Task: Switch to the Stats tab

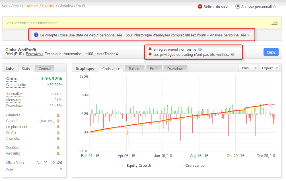Action: (x=26, y=69)
